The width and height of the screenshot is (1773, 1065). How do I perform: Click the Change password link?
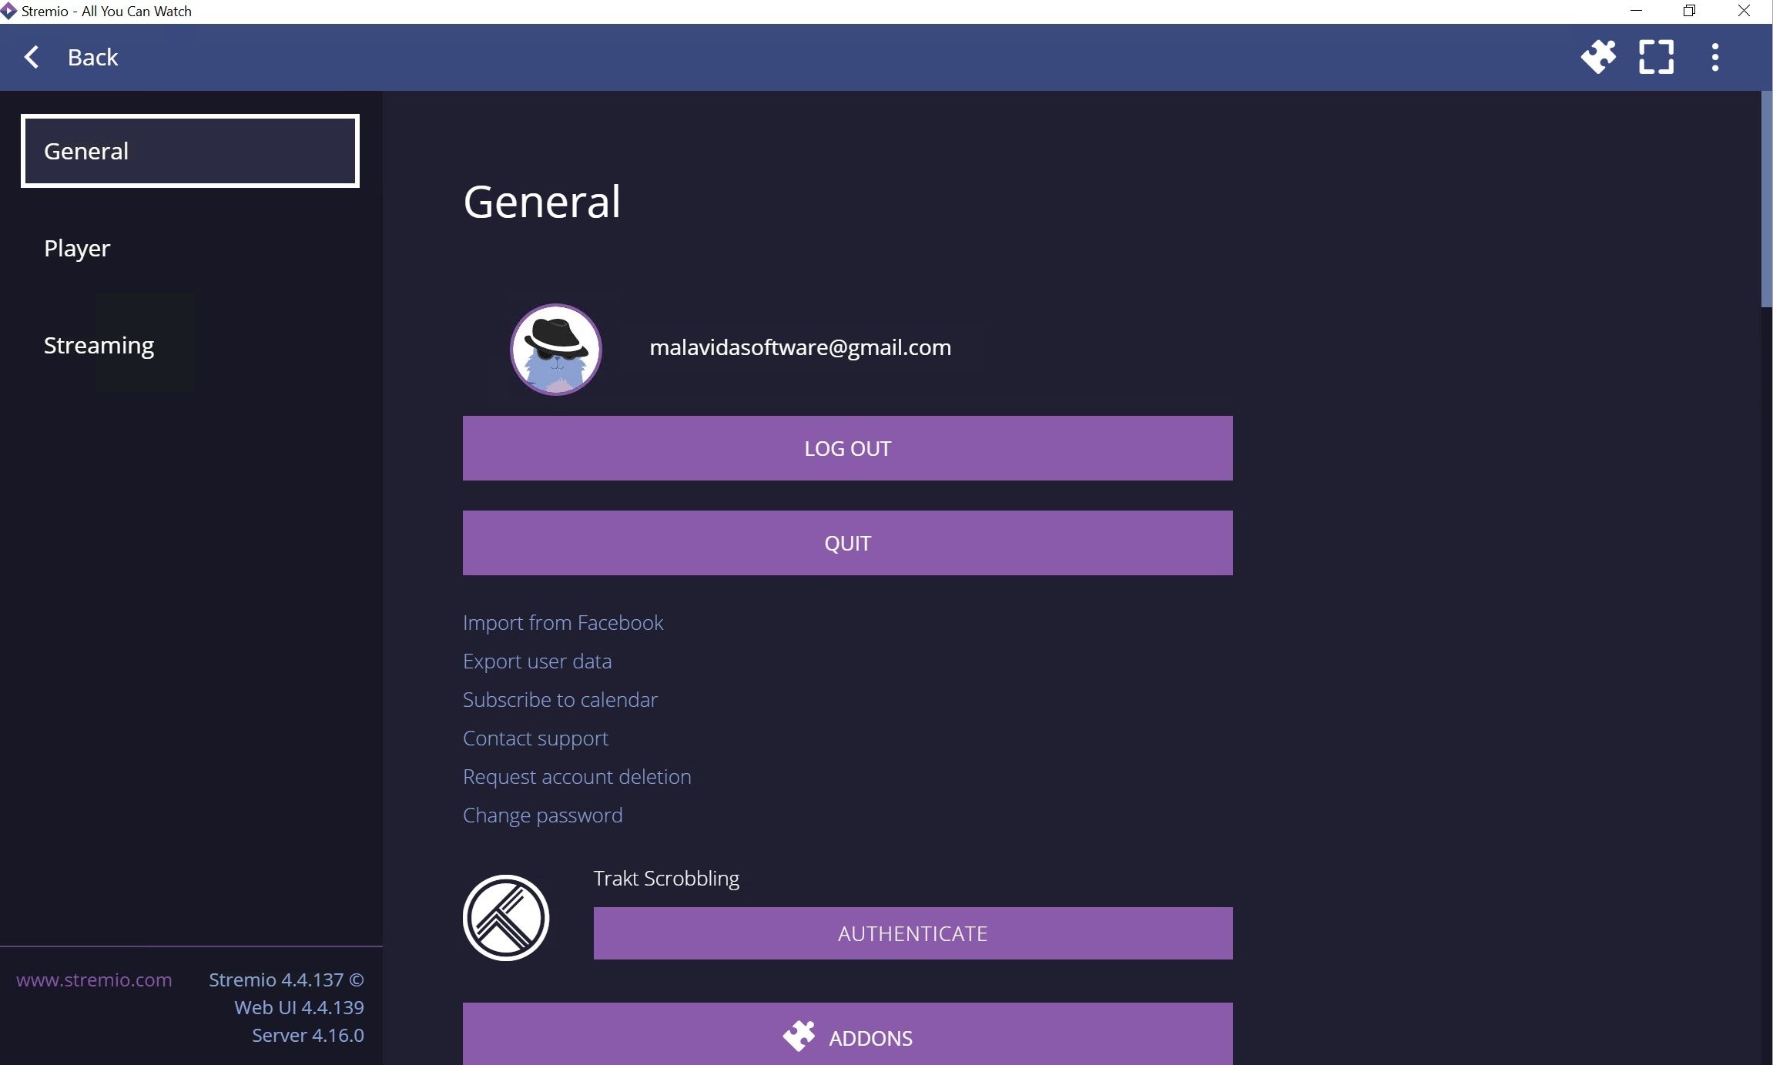tap(542, 815)
